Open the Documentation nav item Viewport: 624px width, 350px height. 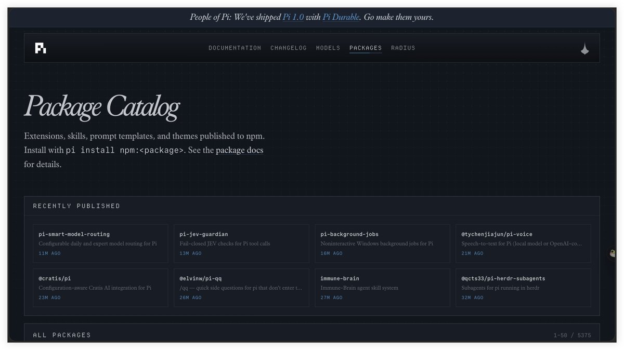click(235, 48)
